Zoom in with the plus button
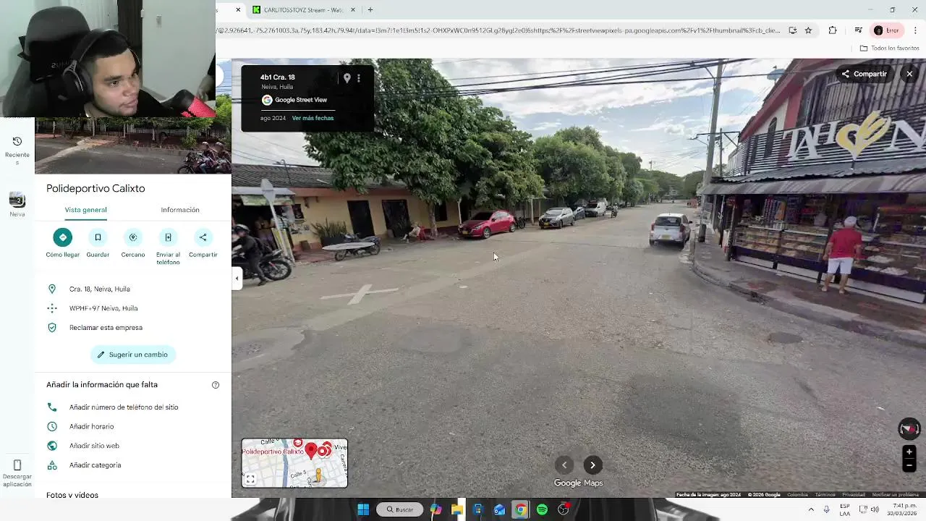This screenshot has width=926, height=521. point(909,452)
